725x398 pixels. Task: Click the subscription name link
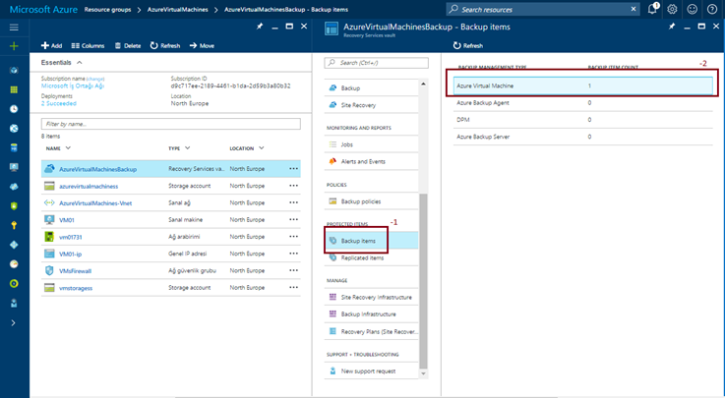pos(73,85)
